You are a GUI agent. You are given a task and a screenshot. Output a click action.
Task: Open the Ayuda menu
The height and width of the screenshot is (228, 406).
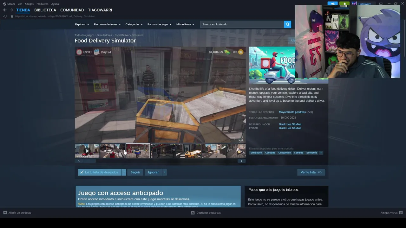[55, 4]
